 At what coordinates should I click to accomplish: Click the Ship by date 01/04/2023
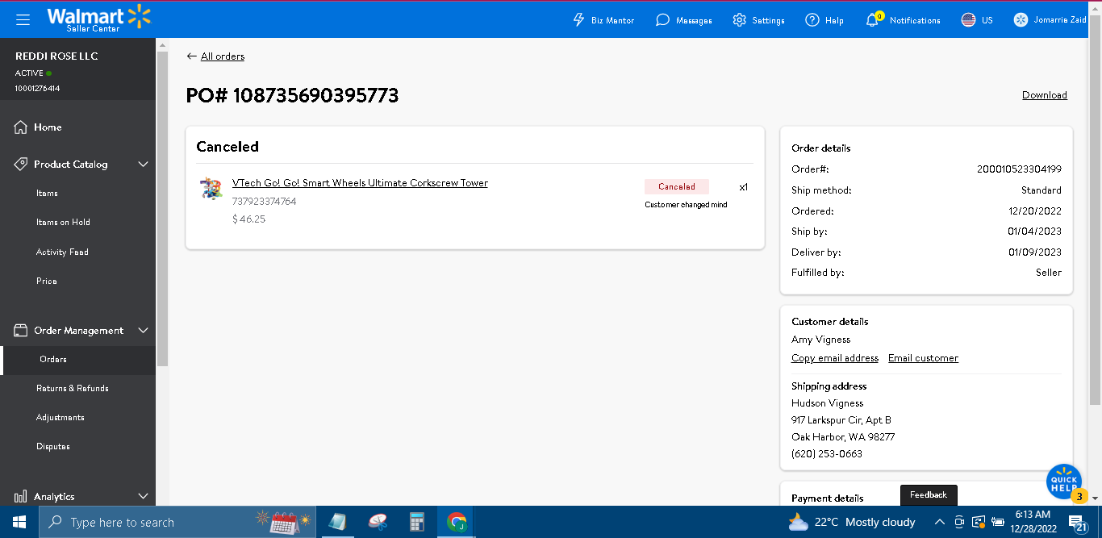(x=1035, y=231)
